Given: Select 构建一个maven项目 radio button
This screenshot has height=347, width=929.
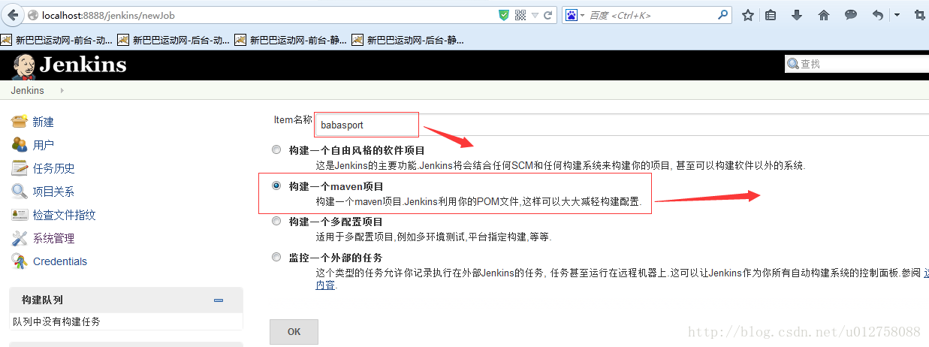Looking at the screenshot, I should pyautogui.click(x=277, y=185).
